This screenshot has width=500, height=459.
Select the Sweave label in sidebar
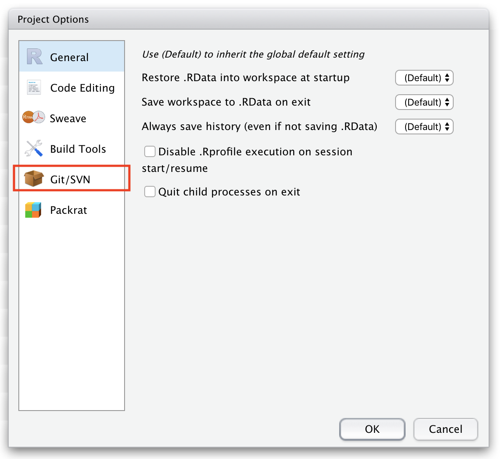coord(68,118)
